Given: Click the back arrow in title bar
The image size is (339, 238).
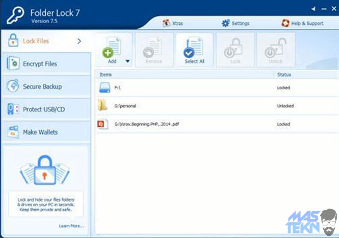Looking at the screenshot, I should point(313,8).
